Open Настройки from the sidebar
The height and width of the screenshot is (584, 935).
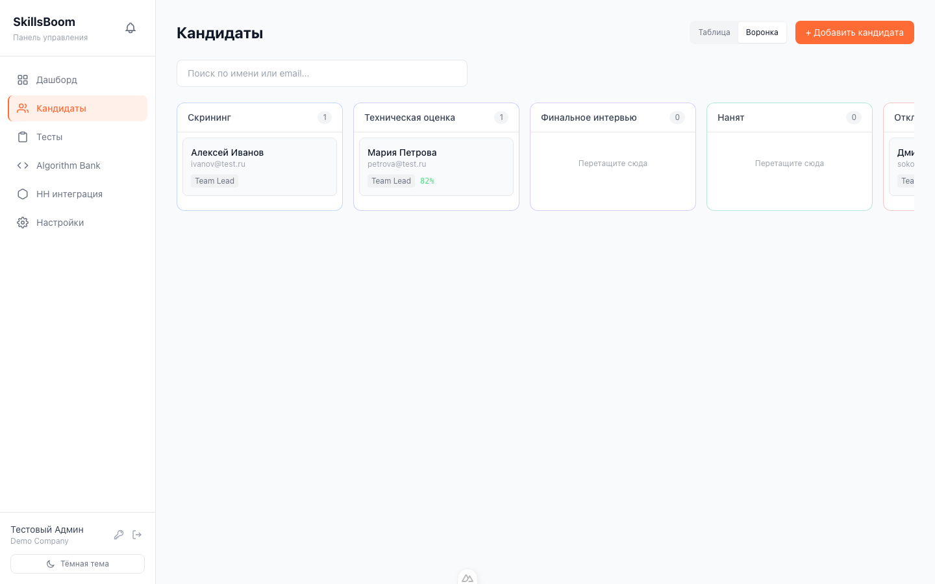click(x=78, y=223)
